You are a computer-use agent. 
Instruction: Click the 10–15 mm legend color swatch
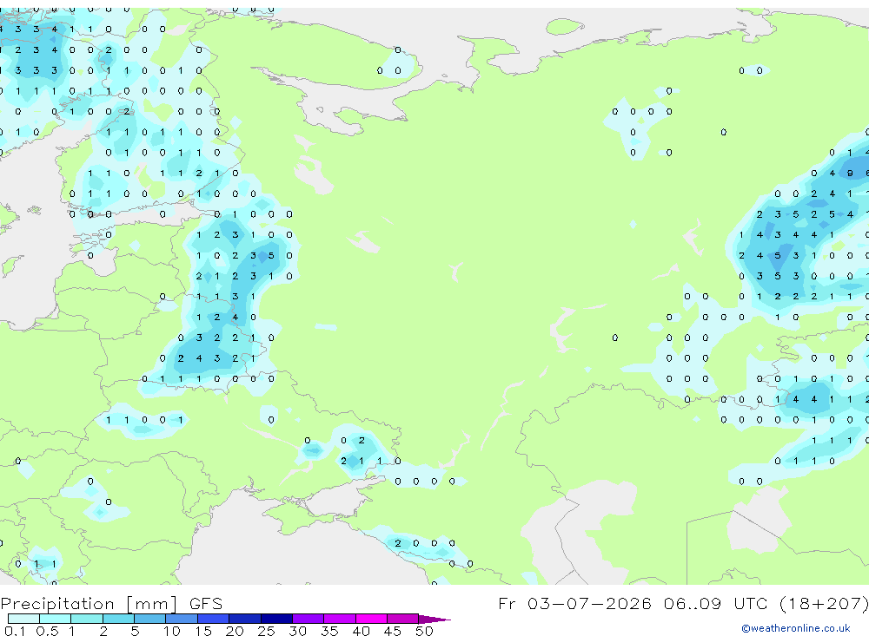pos(182,619)
